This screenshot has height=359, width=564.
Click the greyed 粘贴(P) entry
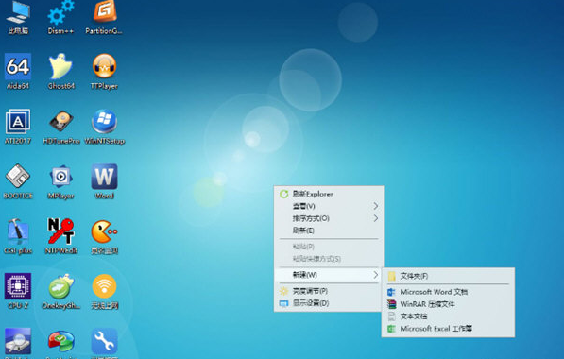click(x=329, y=247)
